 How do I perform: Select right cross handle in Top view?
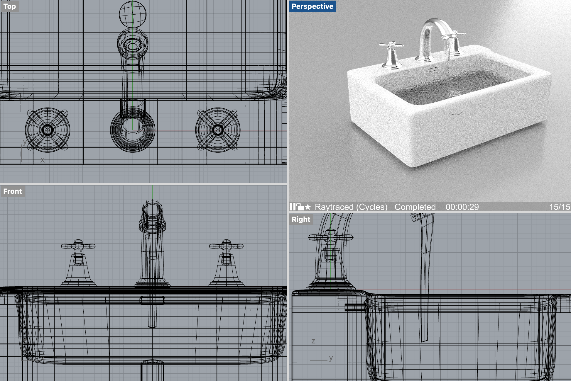218,130
